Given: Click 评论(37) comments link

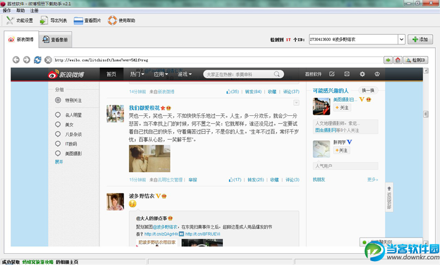Looking at the screenshot, I should 291,91.
